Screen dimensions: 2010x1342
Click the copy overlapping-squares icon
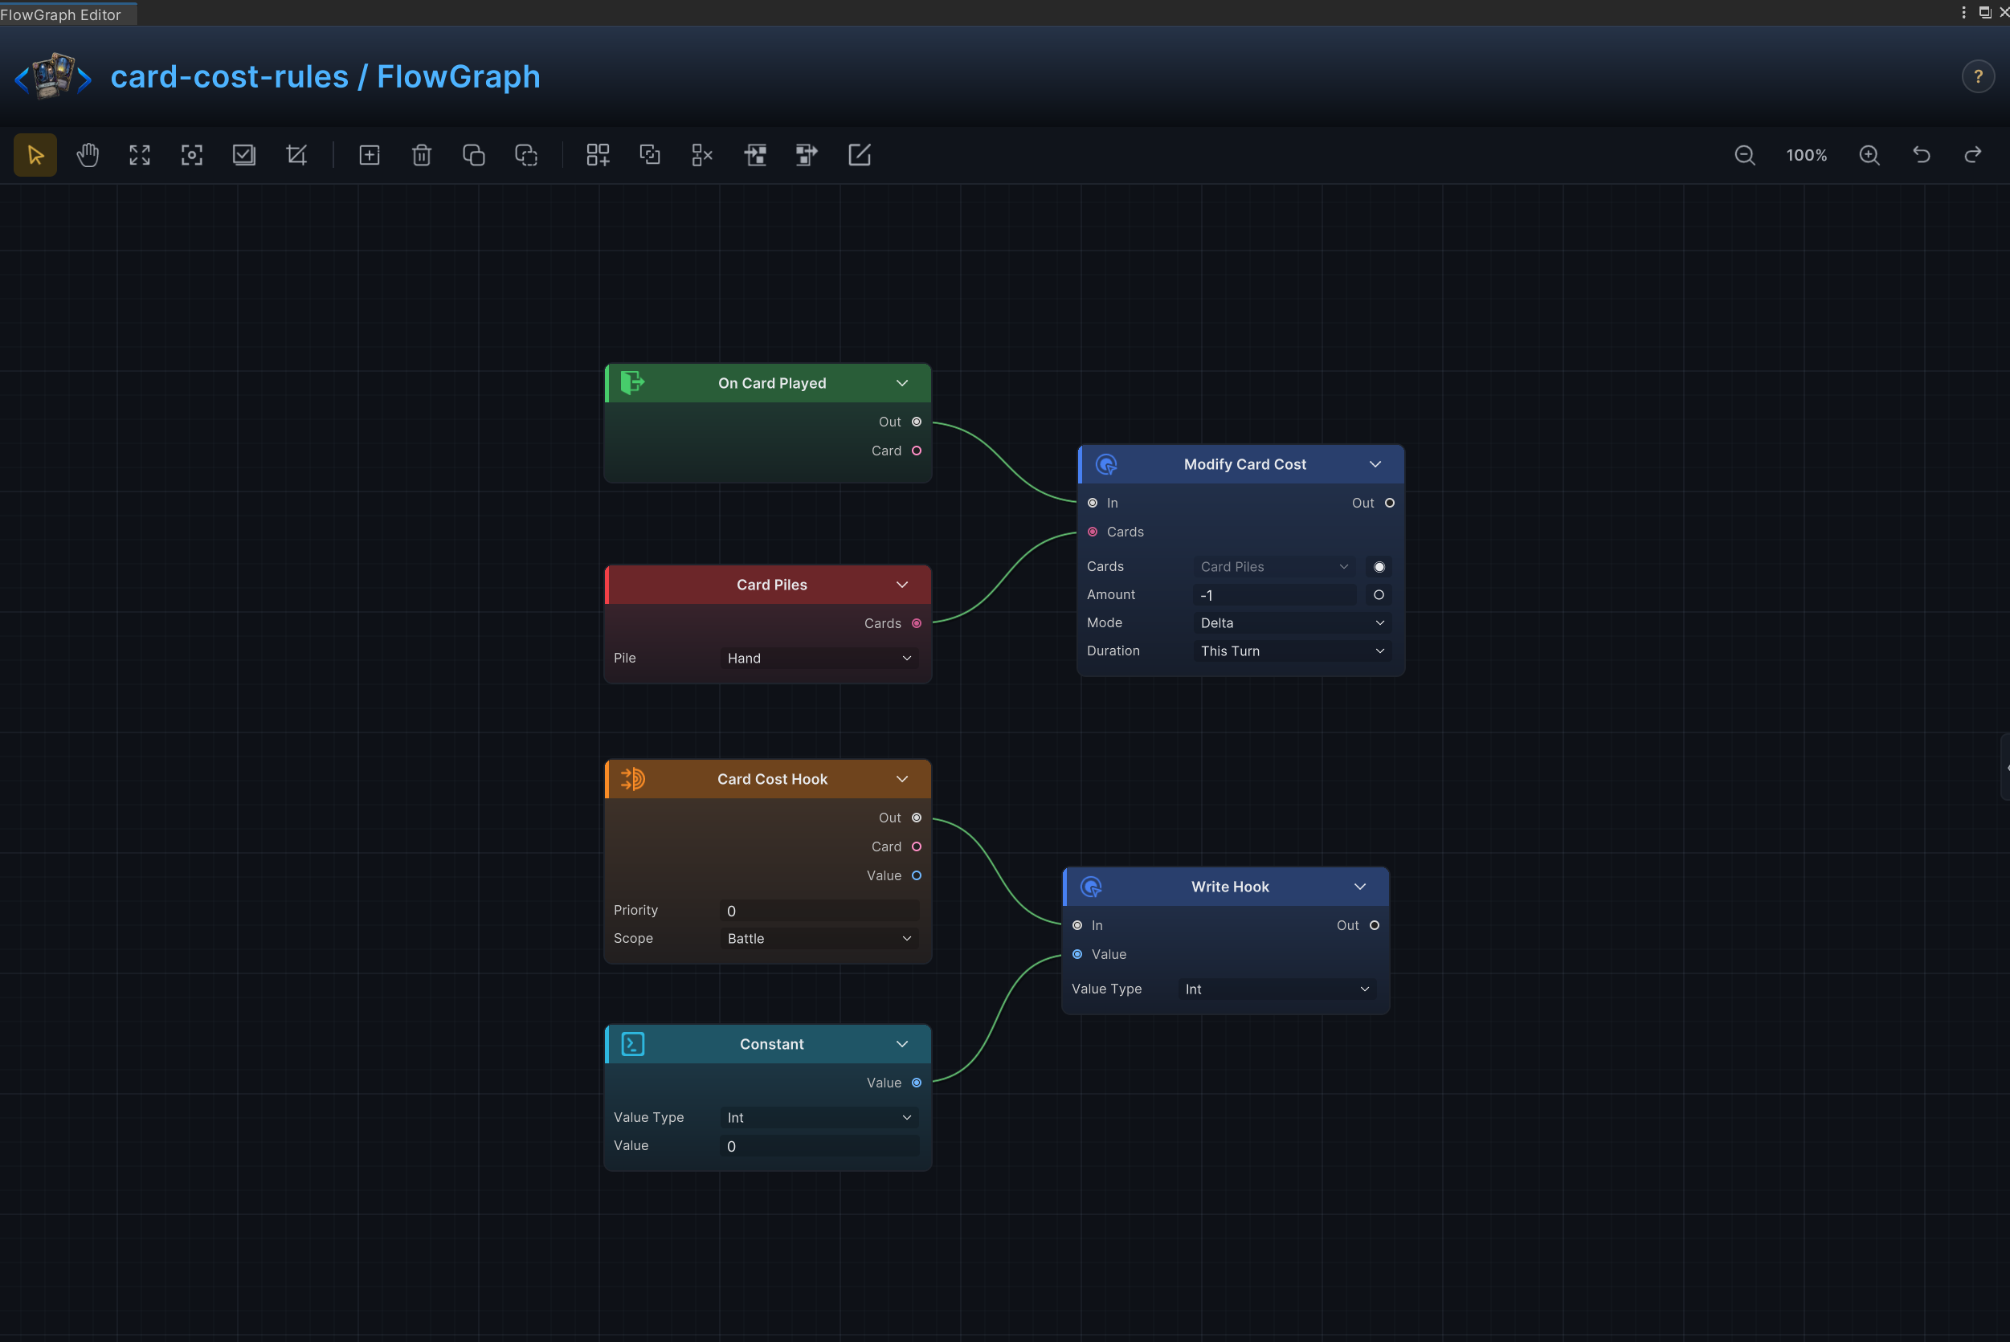click(473, 155)
